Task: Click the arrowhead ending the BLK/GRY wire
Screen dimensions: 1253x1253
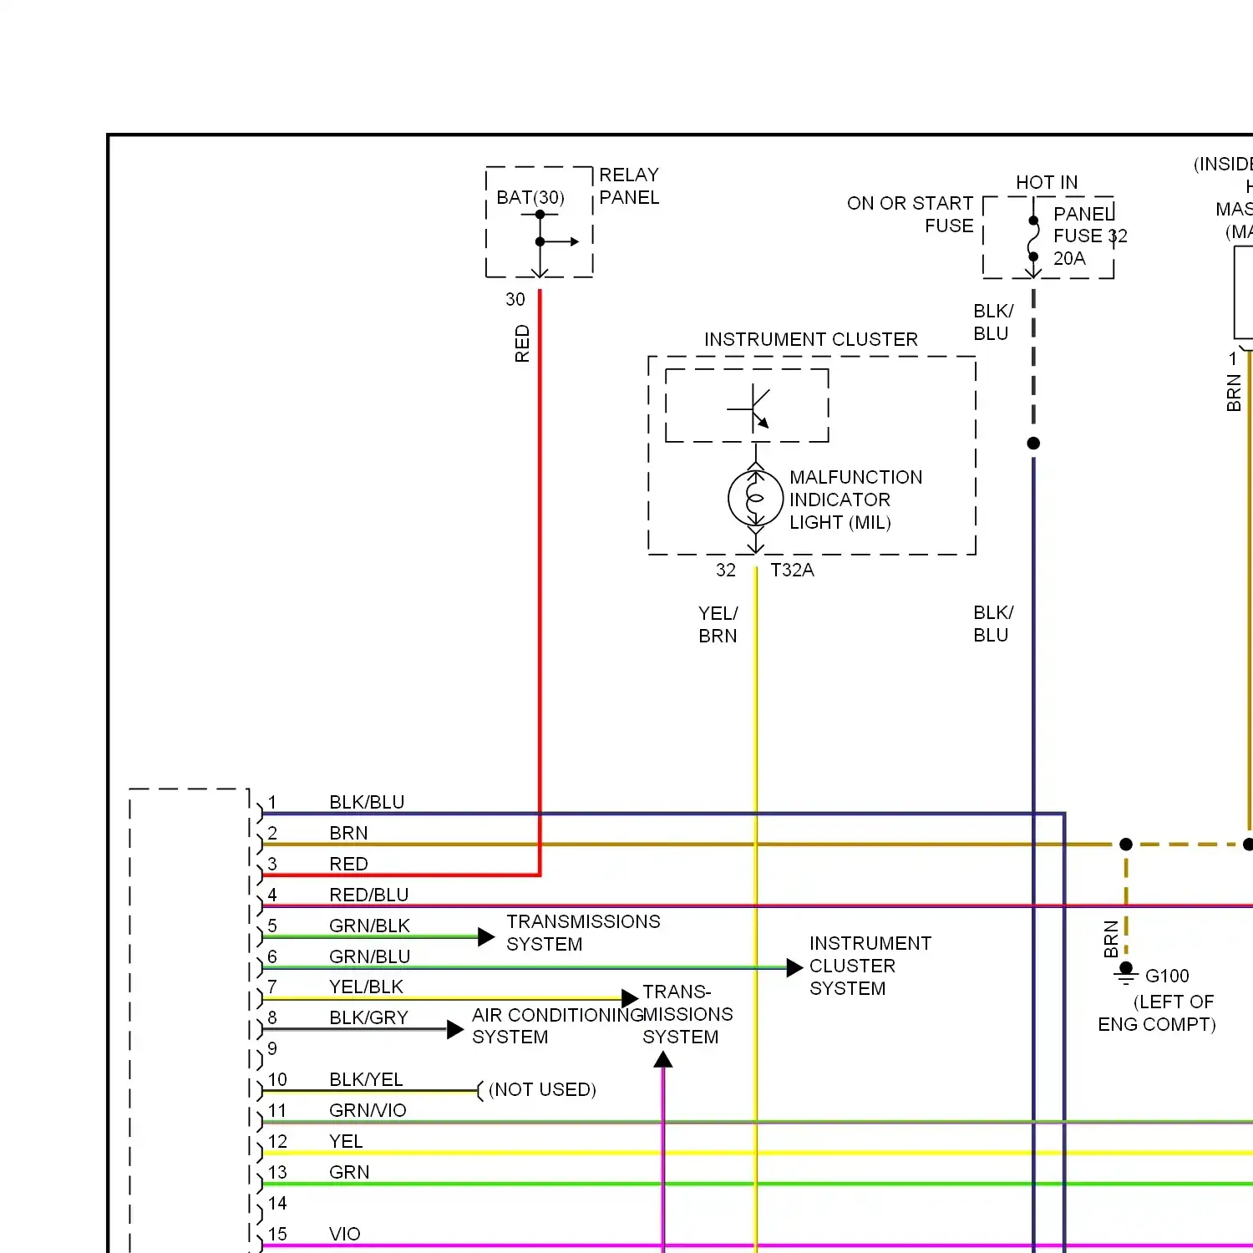Action: point(455,1029)
